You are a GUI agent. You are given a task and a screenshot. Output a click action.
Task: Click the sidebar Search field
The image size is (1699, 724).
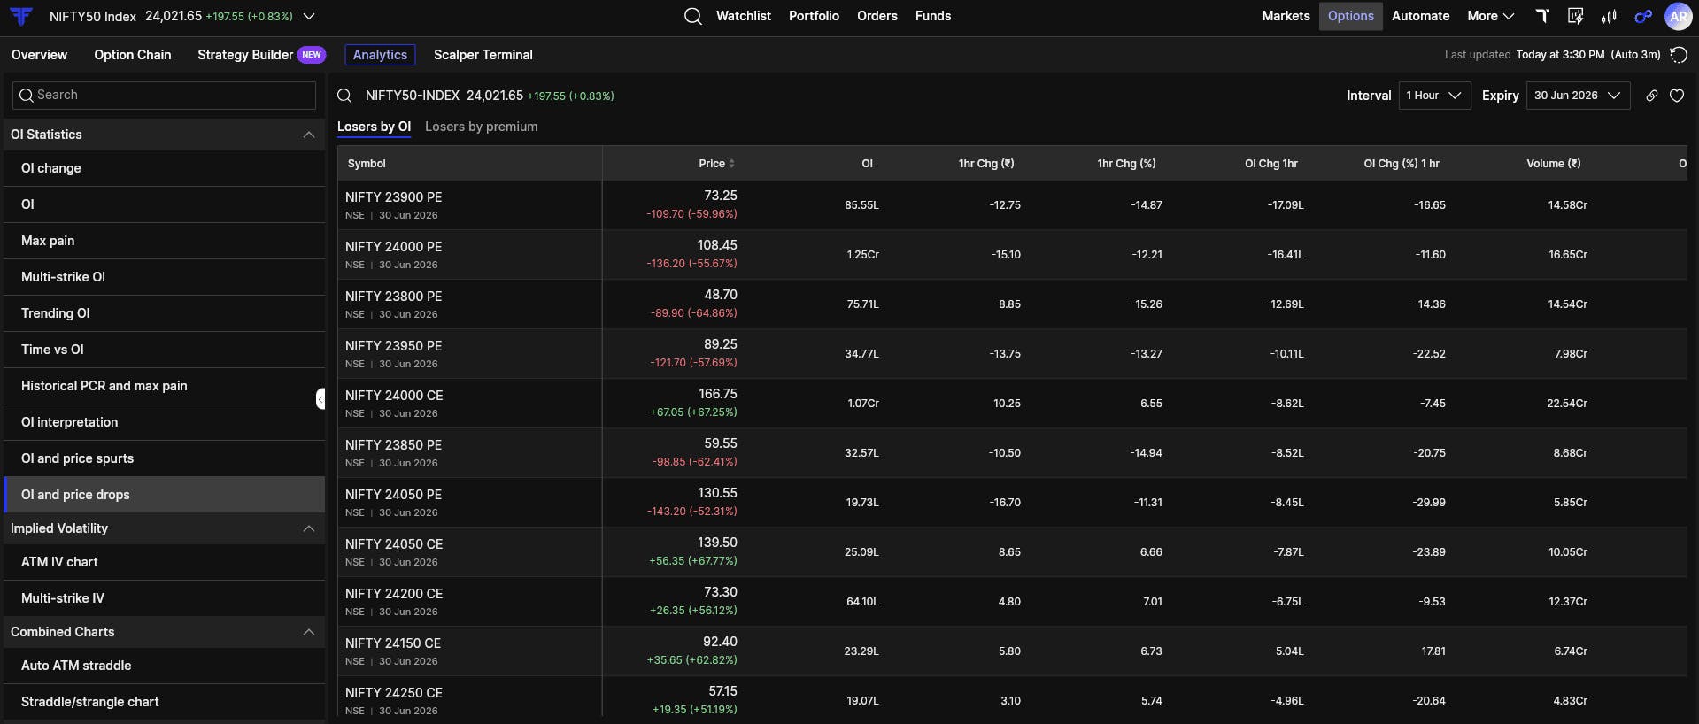165,95
